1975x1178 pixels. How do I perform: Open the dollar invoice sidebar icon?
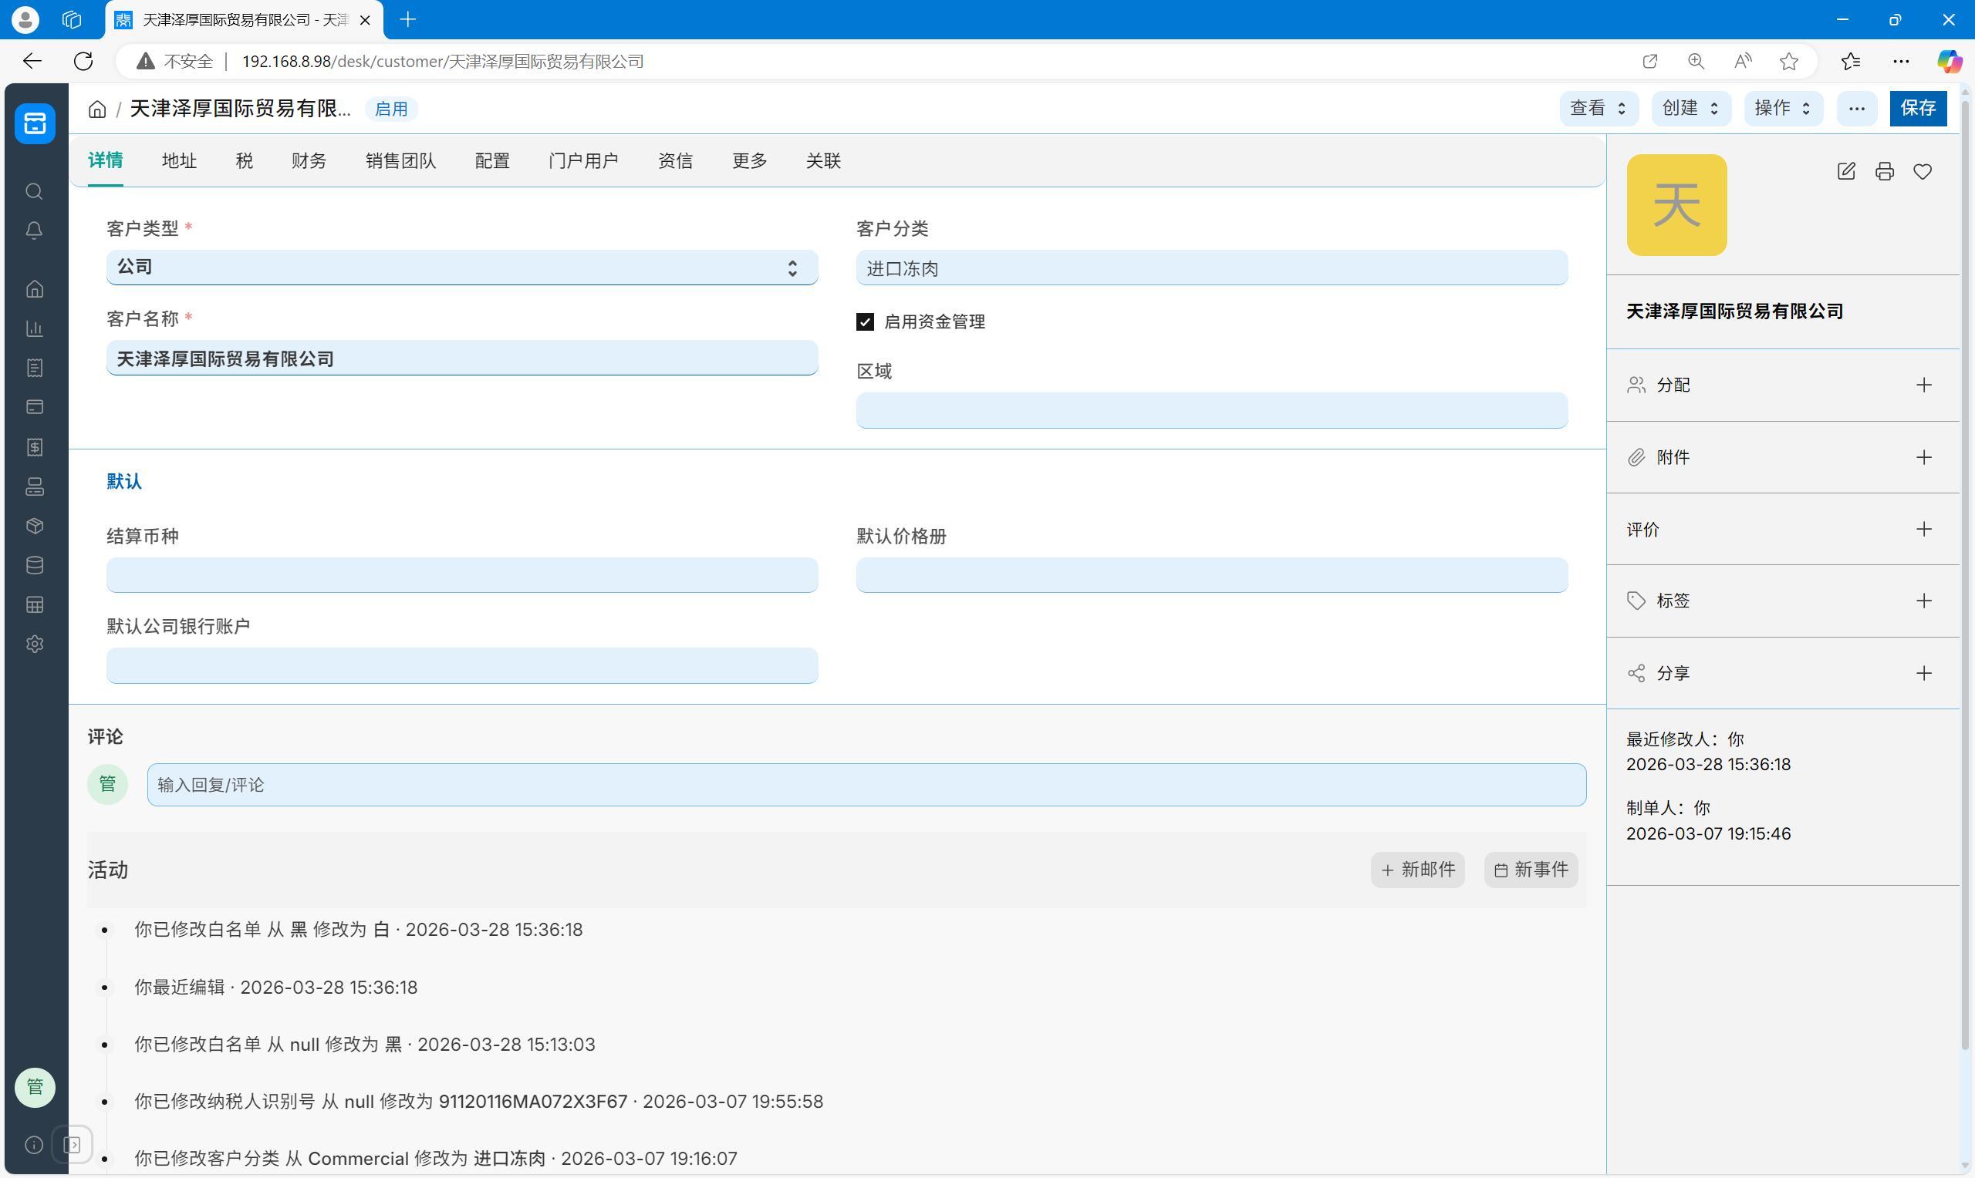34,447
